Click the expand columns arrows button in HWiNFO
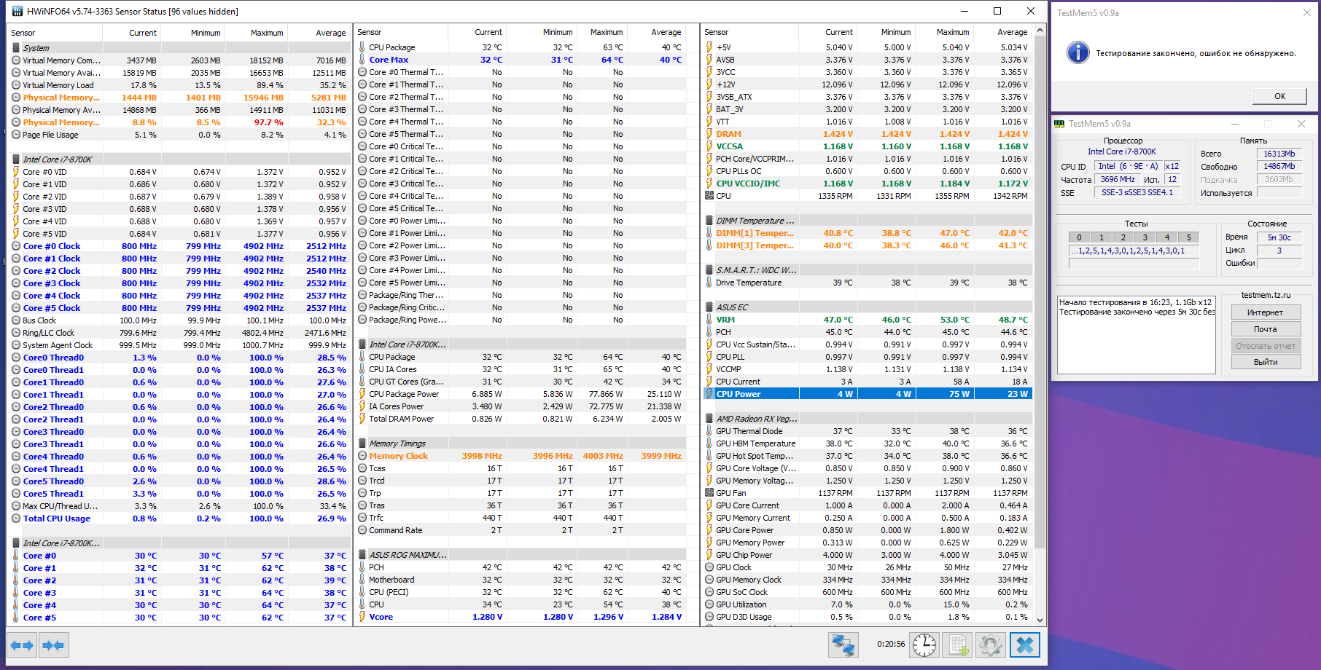This screenshot has width=1321, height=670. pyautogui.click(x=22, y=645)
